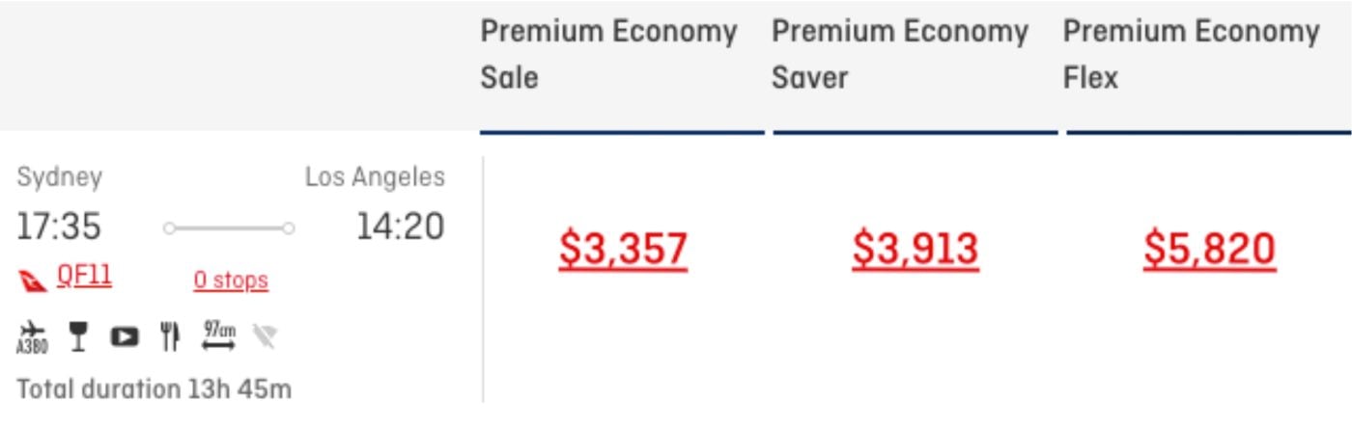The image size is (1352, 427).
Task: Click the Total duration 13h 45m text
Action: [x=155, y=389]
